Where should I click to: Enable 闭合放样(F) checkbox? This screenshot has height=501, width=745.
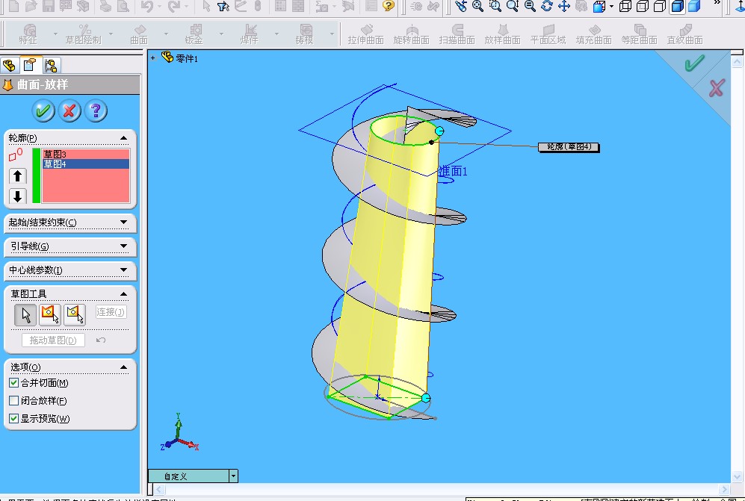[13, 400]
